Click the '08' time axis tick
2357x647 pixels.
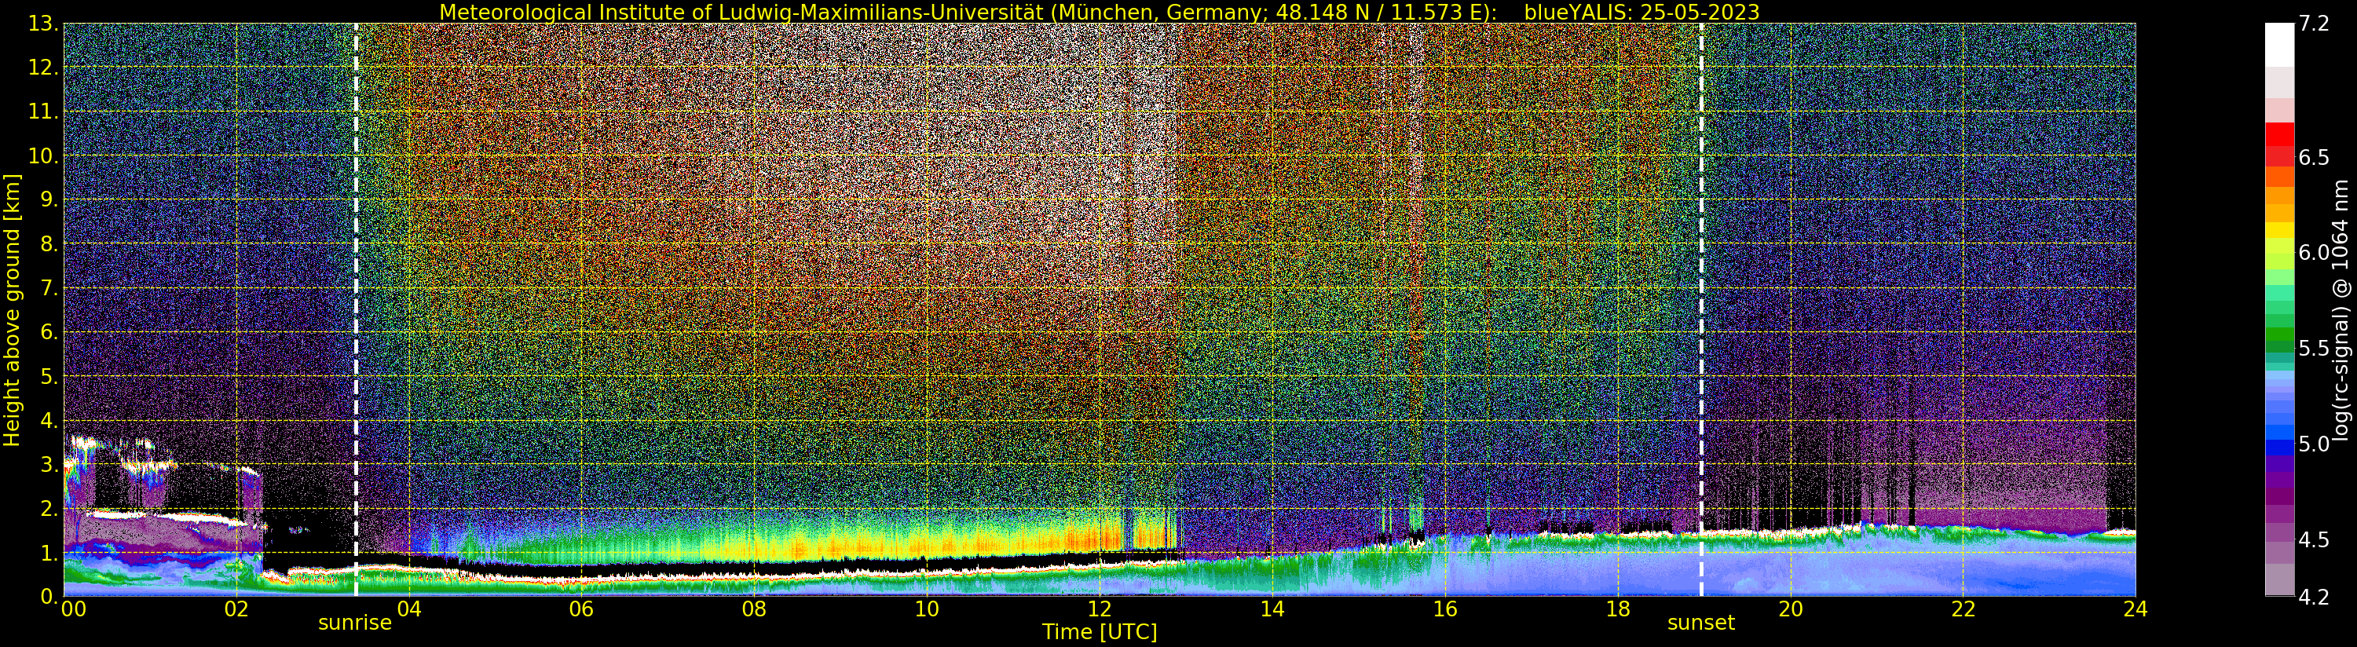[754, 609]
